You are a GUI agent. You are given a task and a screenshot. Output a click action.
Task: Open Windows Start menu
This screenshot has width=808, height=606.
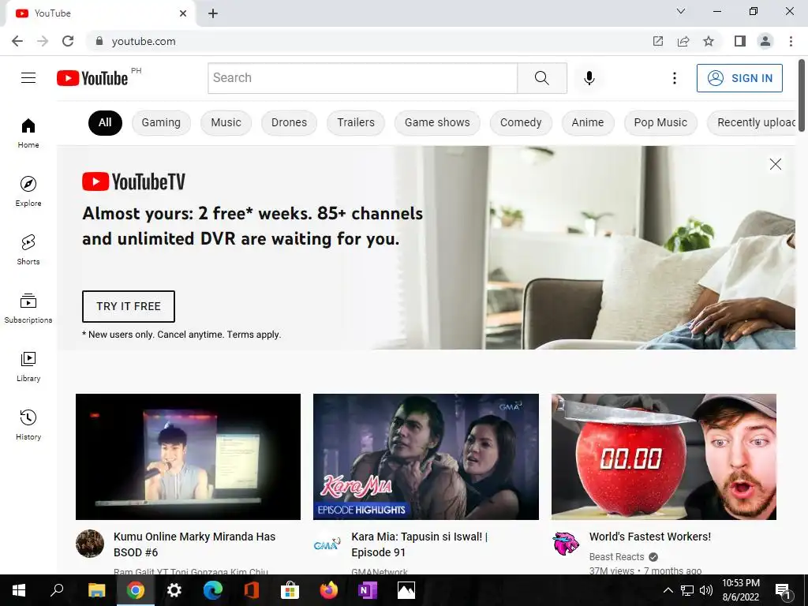click(x=19, y=590)
